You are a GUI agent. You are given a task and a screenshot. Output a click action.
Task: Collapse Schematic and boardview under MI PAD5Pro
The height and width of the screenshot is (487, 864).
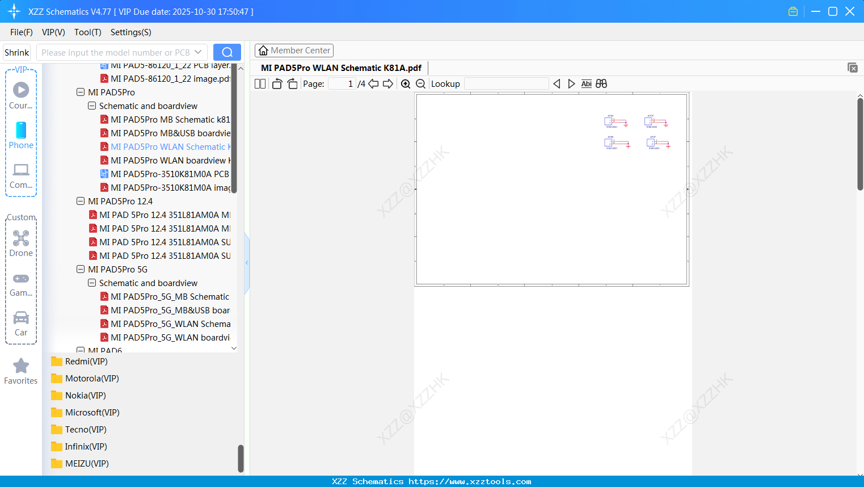[x=92, y=106]
